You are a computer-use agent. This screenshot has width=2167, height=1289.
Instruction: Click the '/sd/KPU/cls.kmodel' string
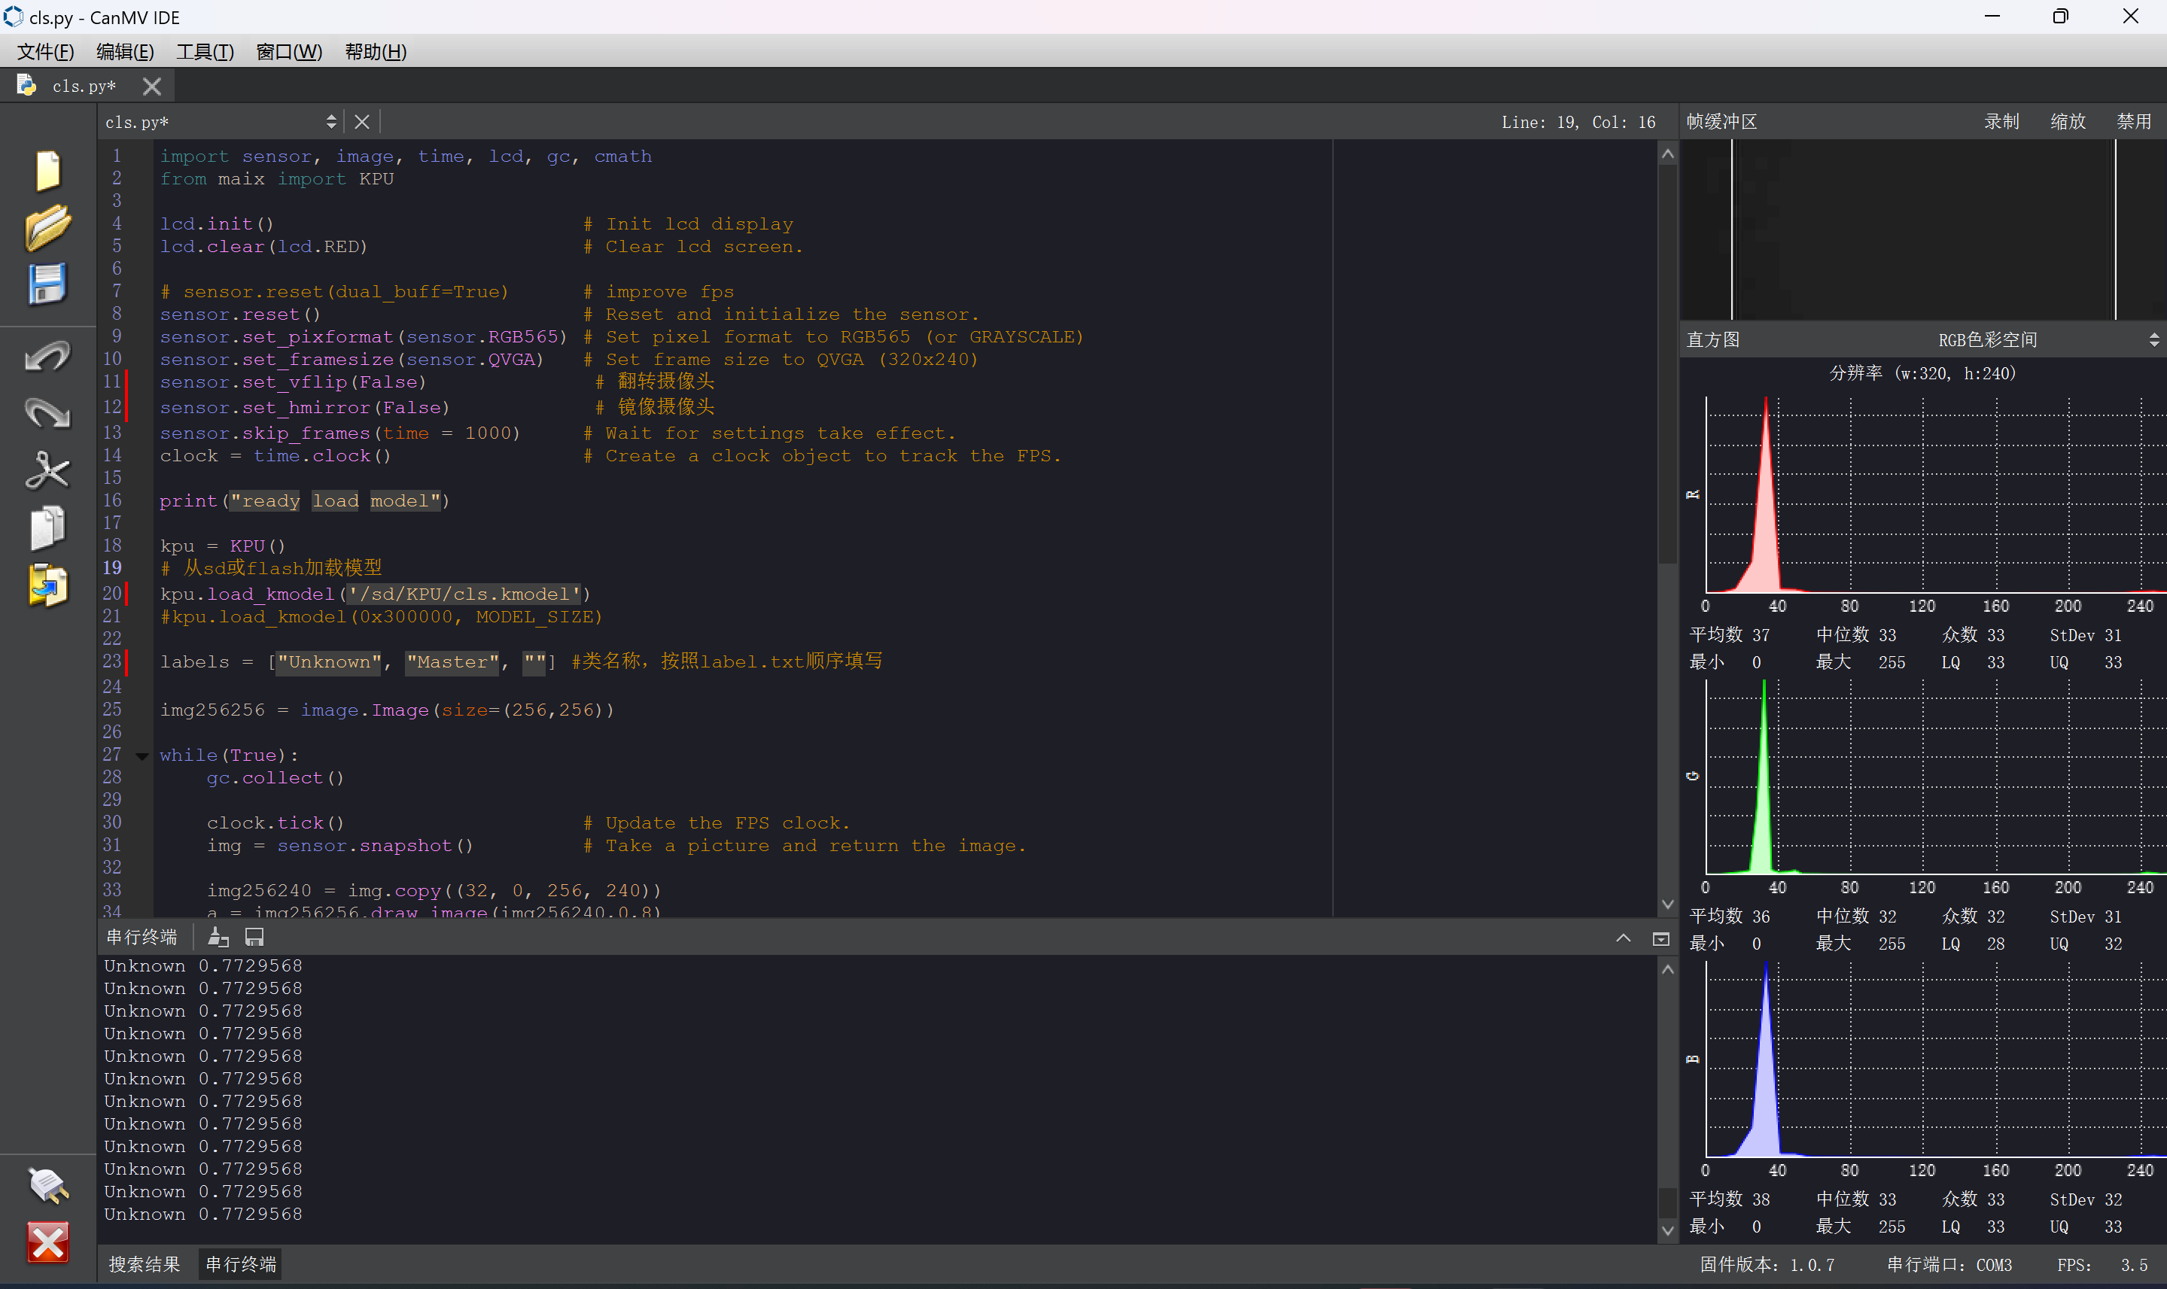coord(464,594)
